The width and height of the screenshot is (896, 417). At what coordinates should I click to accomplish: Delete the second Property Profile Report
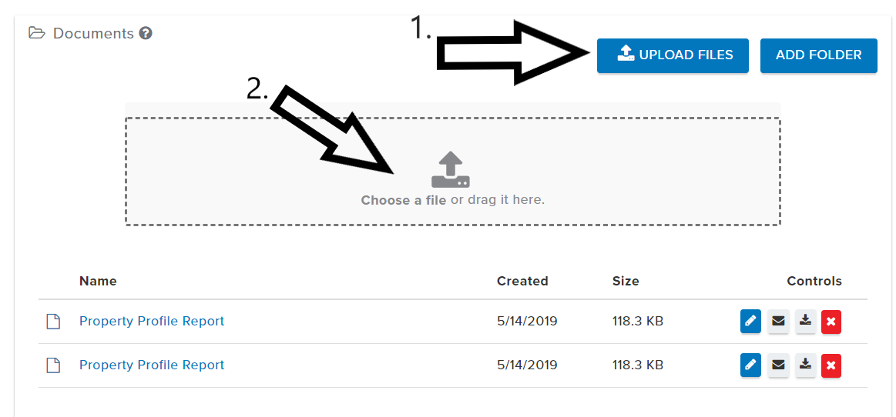pyautogui.click(x=831, y=365)
